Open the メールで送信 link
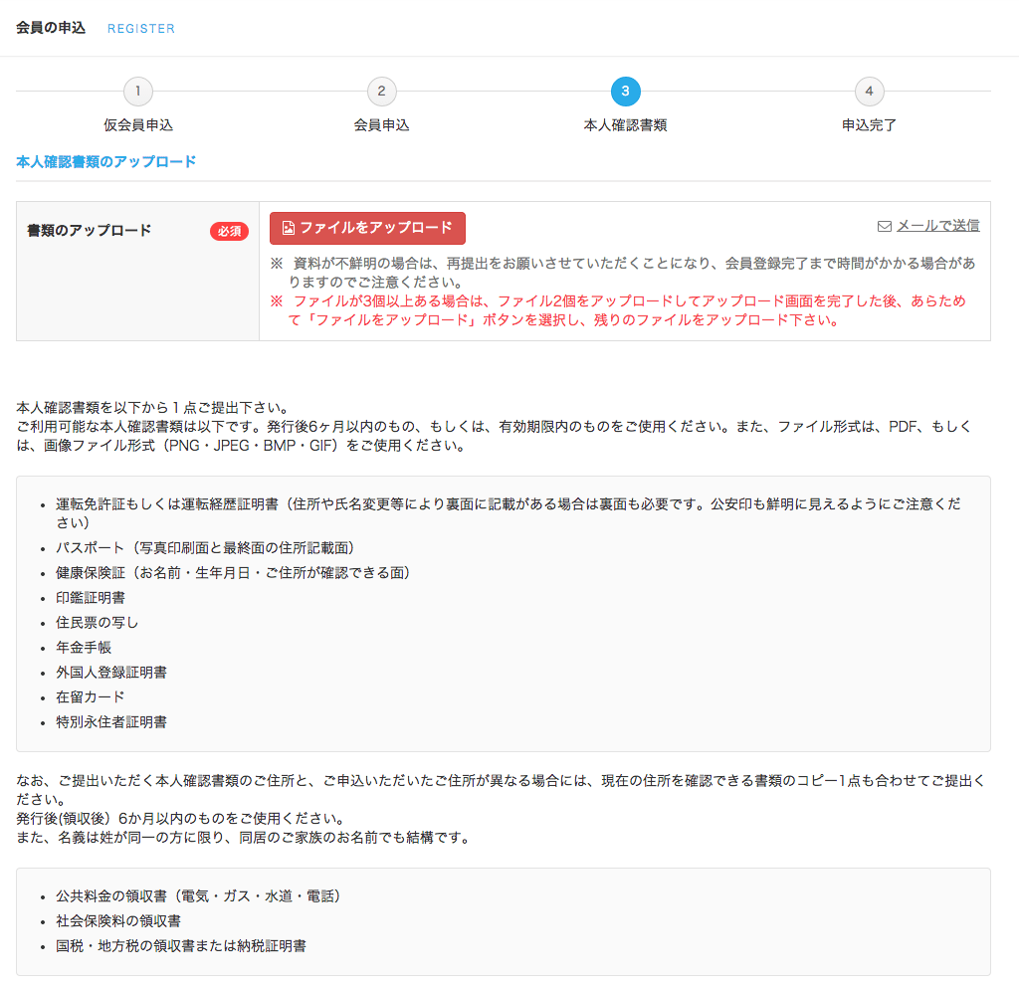Viewport: 1019px width, 986px height. 937,226
